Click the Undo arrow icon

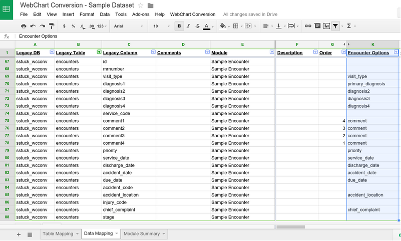pos(33,26)
